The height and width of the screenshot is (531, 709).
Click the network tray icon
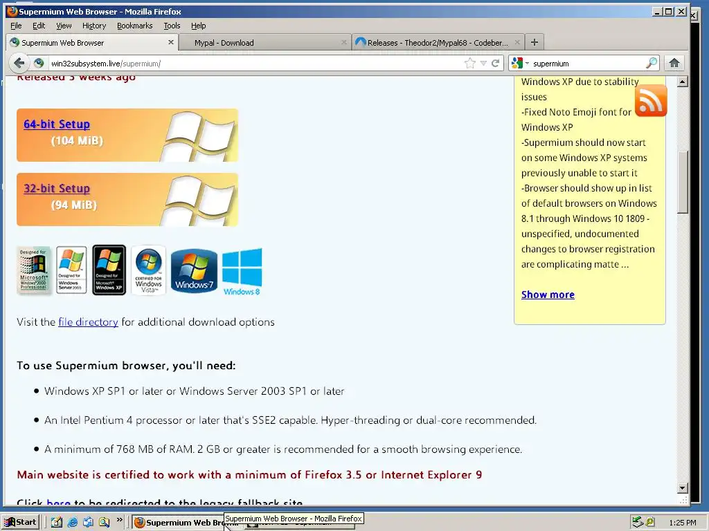point(638,523)
